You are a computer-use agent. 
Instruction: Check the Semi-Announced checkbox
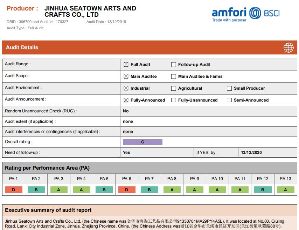coord(229,100)
